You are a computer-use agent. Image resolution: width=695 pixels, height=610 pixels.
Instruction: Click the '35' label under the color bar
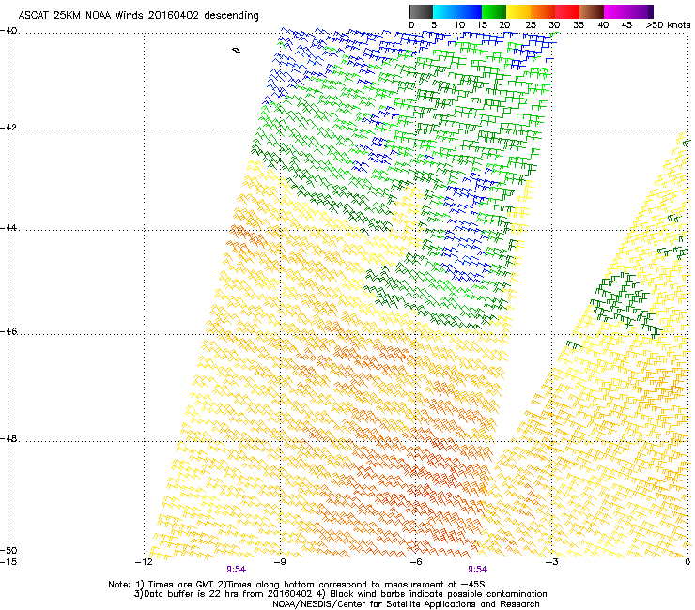[x=579, y=25]
